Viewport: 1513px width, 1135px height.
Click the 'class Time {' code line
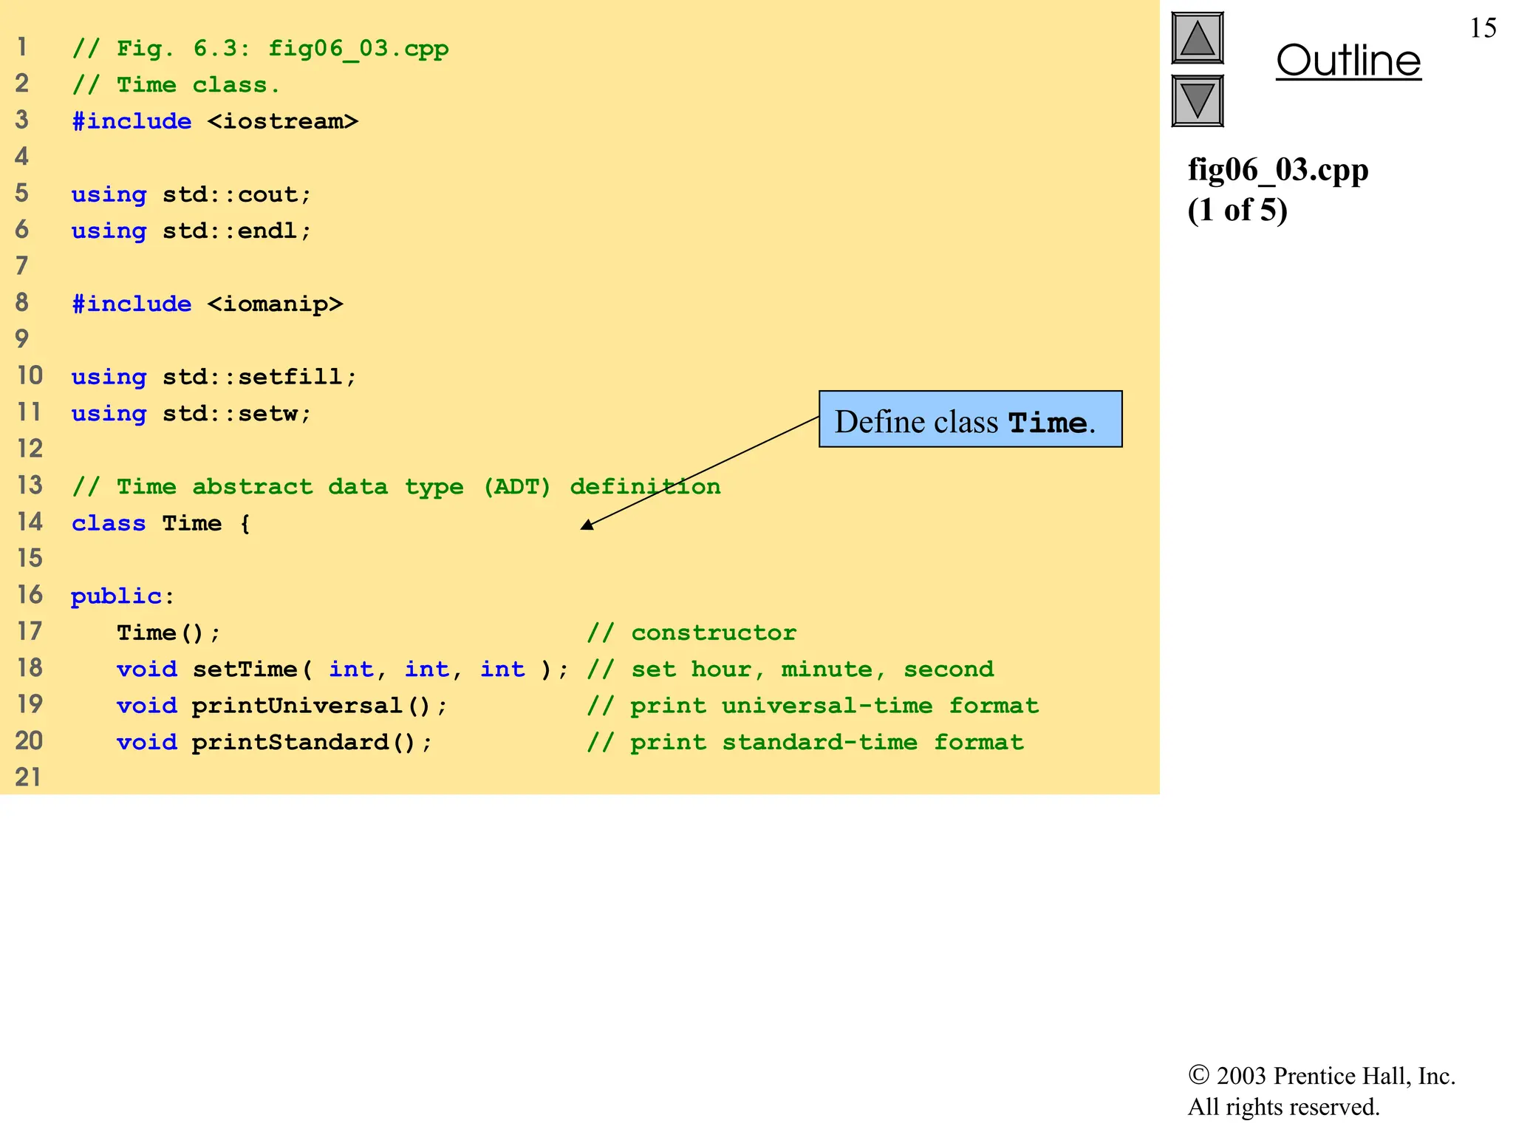click(161, 523)
